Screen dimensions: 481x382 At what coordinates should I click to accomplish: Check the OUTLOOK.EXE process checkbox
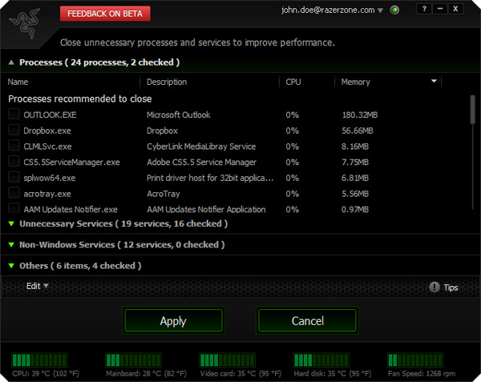coord(14,115)
